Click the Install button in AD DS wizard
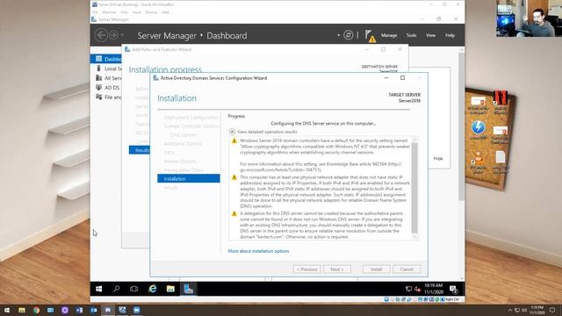Screen dimensions: 562x316 (x=376, y=269)
